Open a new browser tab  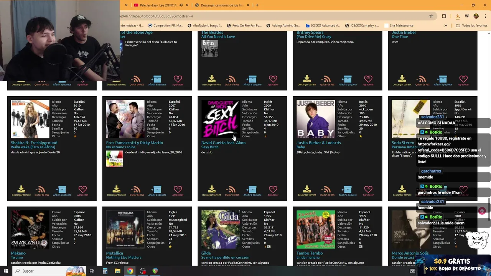(x=257, y=5)
